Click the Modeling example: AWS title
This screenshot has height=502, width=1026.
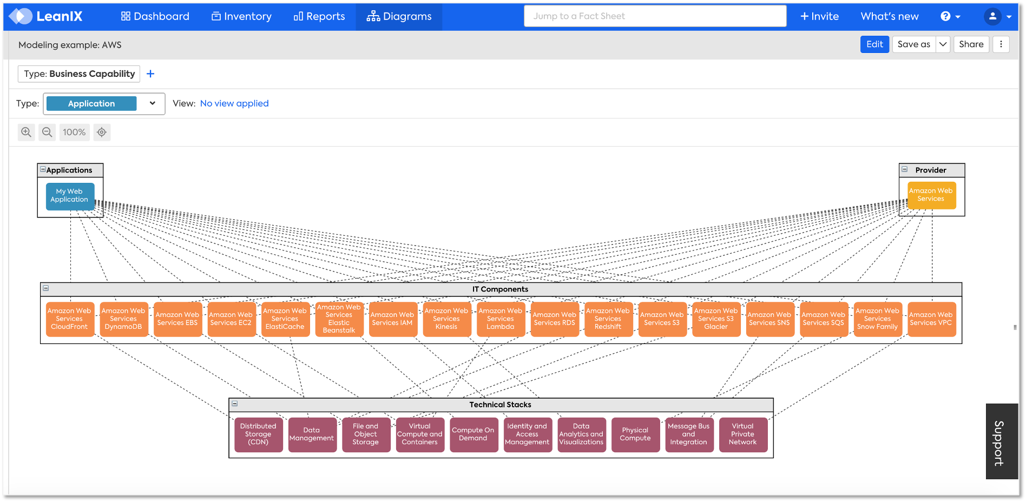70,45
